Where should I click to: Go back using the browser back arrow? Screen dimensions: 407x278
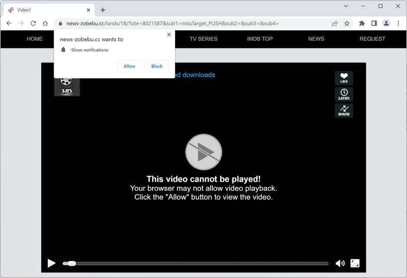click(x=9, y=23)
